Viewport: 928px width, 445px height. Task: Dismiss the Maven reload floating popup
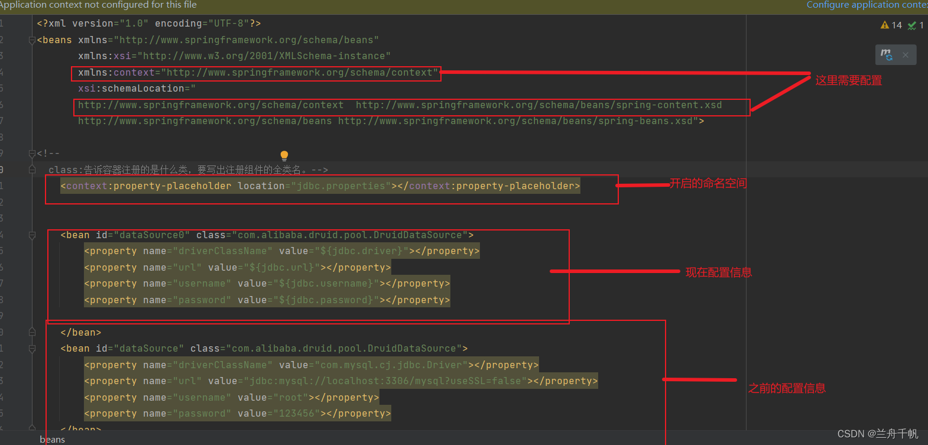pyautogui.click(x=906, y=55)
